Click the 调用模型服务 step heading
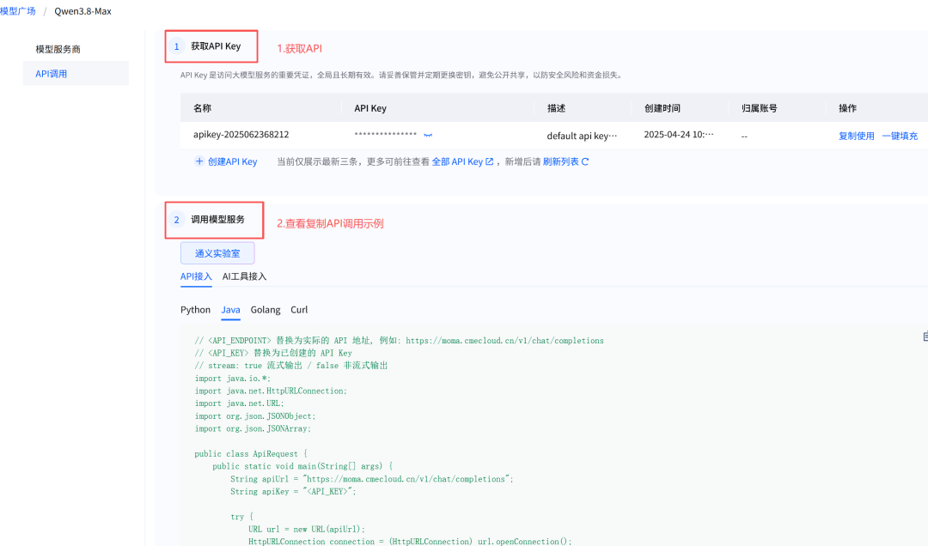Viewport: 928px width, 546px height. pyautogui.click(x=217, y=220)
